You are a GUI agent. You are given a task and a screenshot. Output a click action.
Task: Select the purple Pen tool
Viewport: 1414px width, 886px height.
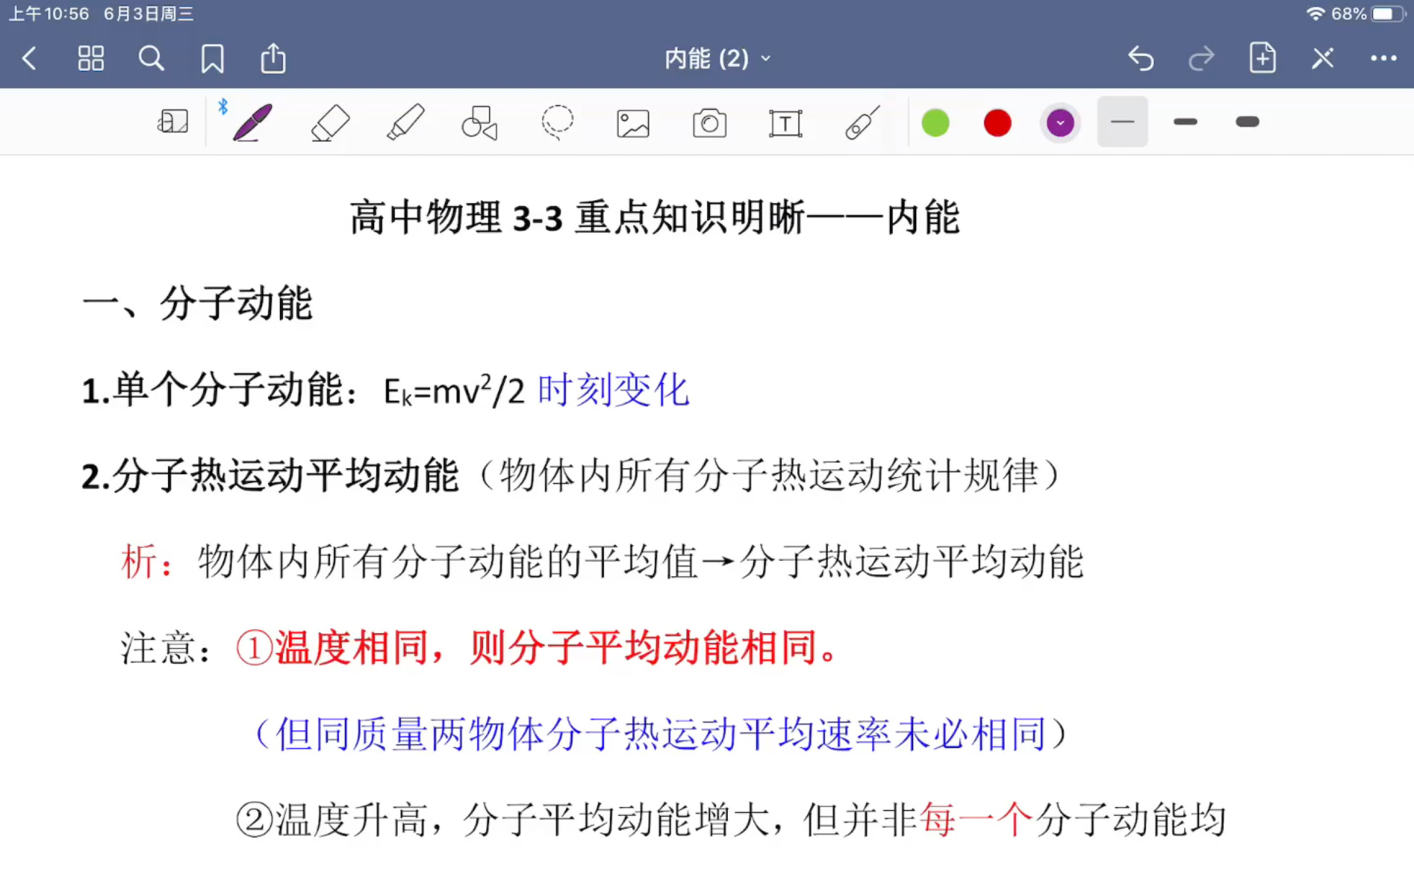tap(252, 122)
